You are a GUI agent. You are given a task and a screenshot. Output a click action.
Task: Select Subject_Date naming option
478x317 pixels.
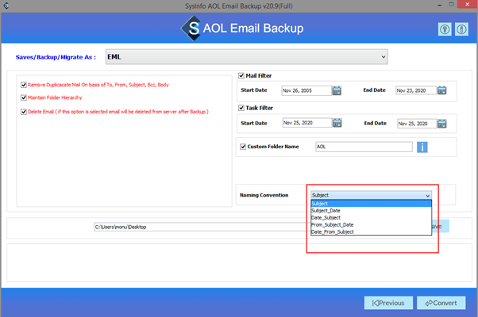point(371,211)
